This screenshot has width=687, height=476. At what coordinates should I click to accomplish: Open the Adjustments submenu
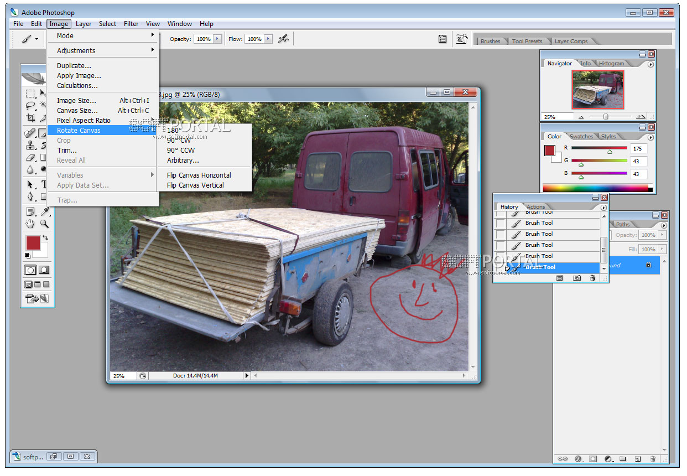click(103, 50)
